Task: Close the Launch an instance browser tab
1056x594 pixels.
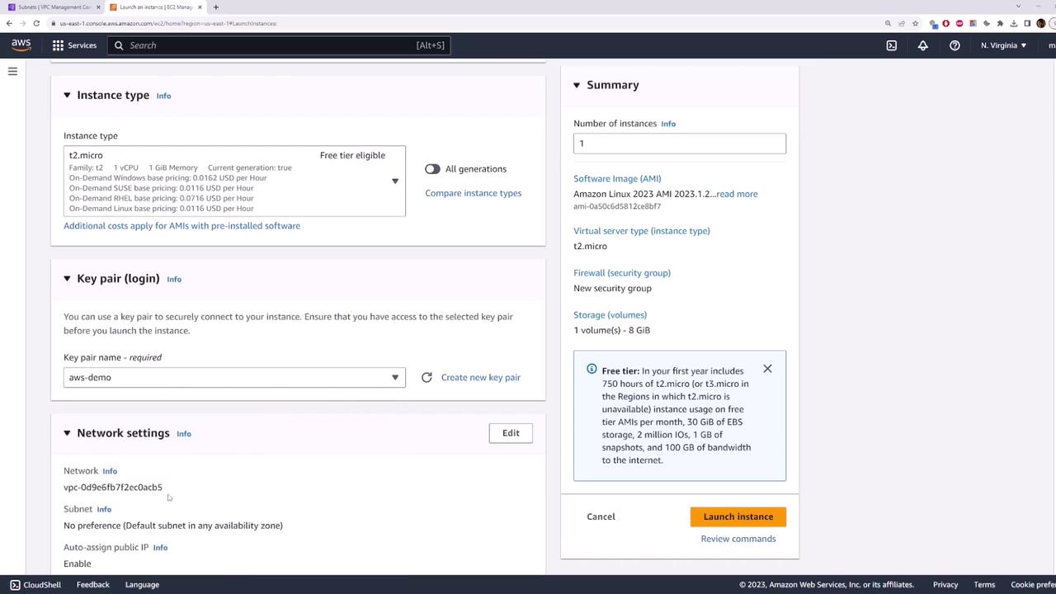Action: click(200, 7)
